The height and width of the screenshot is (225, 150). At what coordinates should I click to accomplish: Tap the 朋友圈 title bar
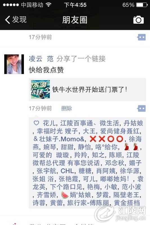coord(75,20)
